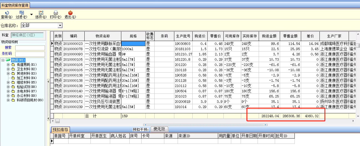Expand the 水电材料(K7) tree node
Viewport: 360px width, 146px height.
click(8, 91)
